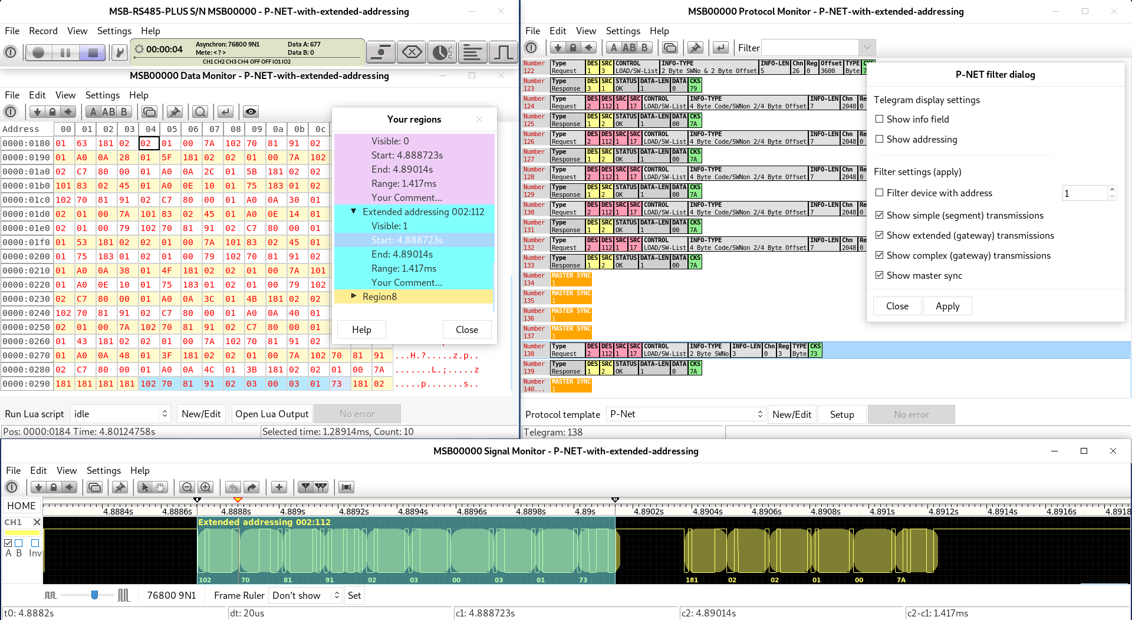Open the Frame Ruler 'Don't show' dropdown
1132x620 pixels.
coord(305,596)
